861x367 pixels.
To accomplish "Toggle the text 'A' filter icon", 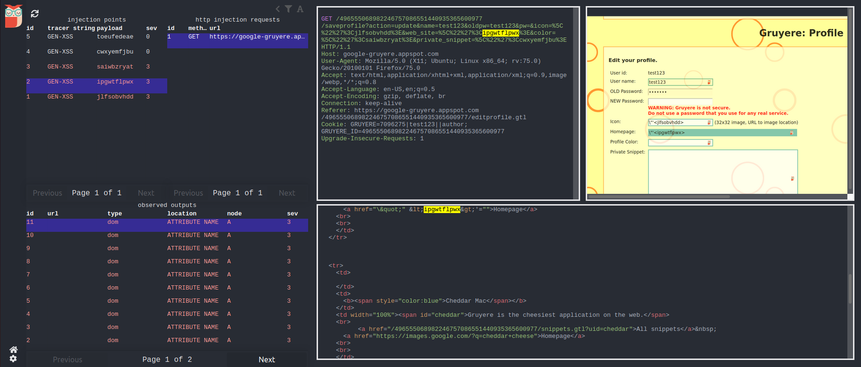I will (x=300, y=9).
